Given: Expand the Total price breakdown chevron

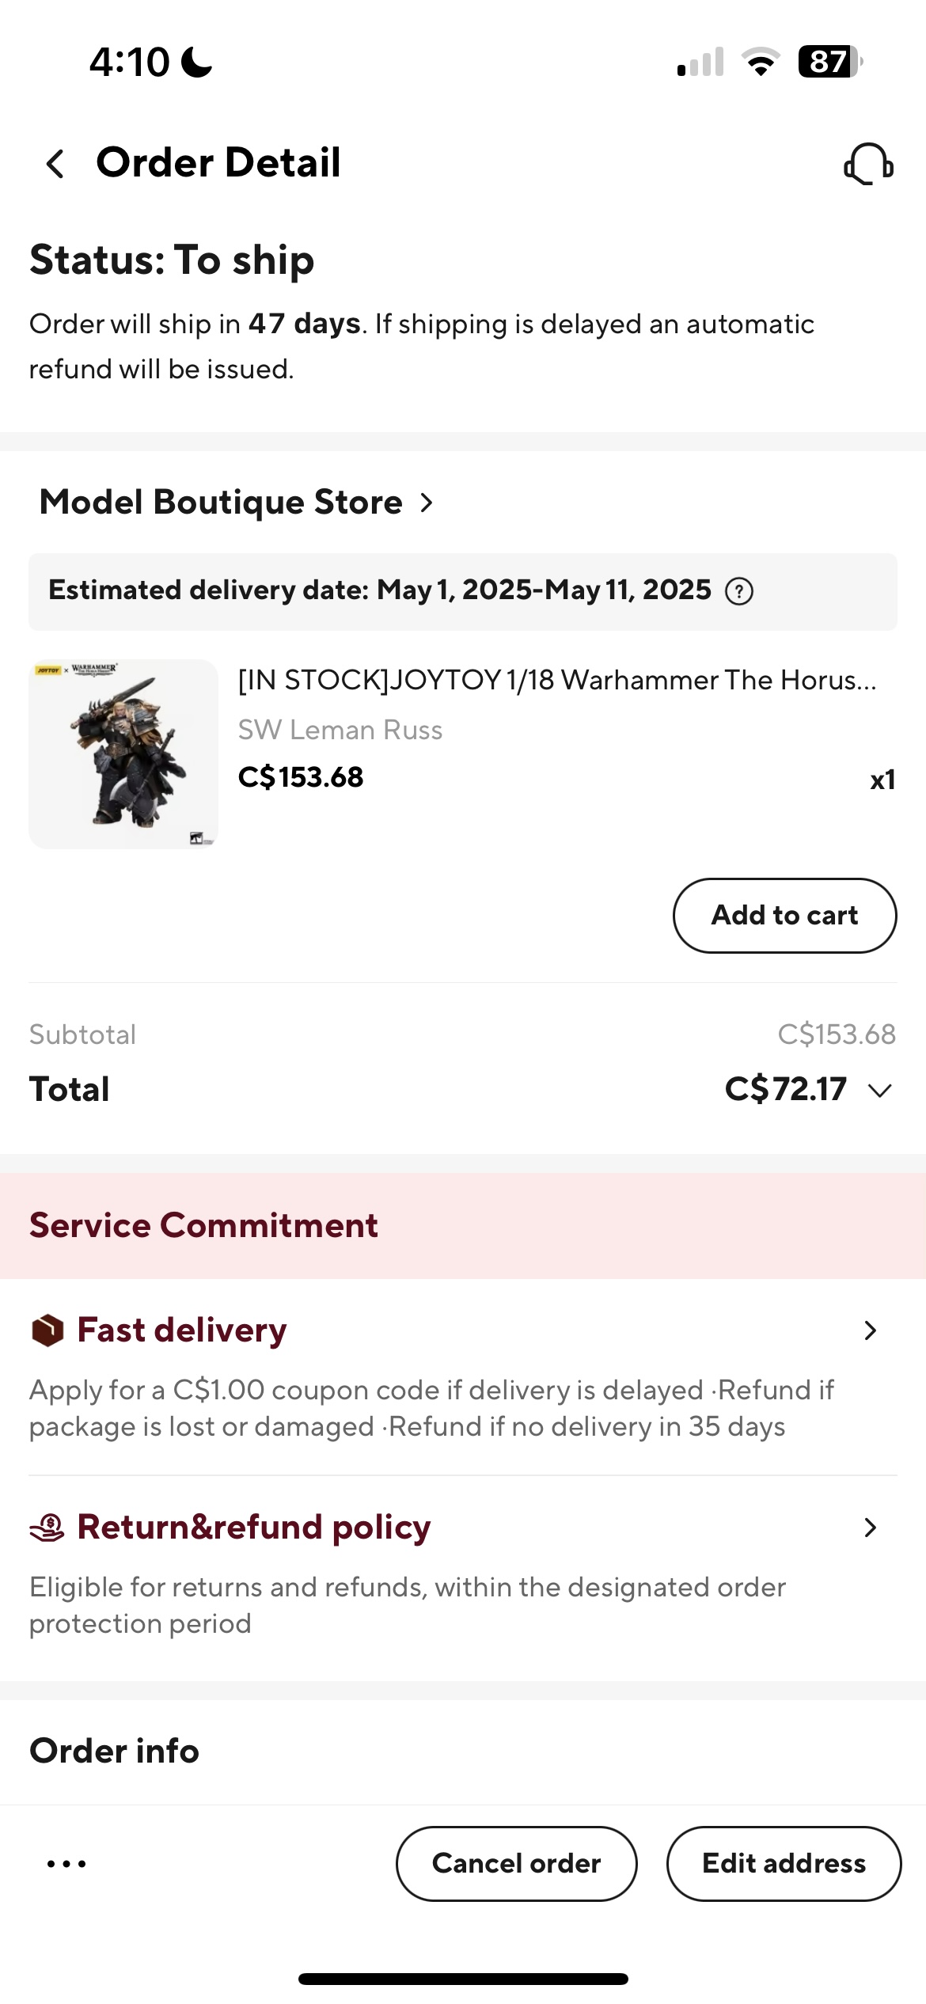Looking at the screenshot, I should point(880,1091).
